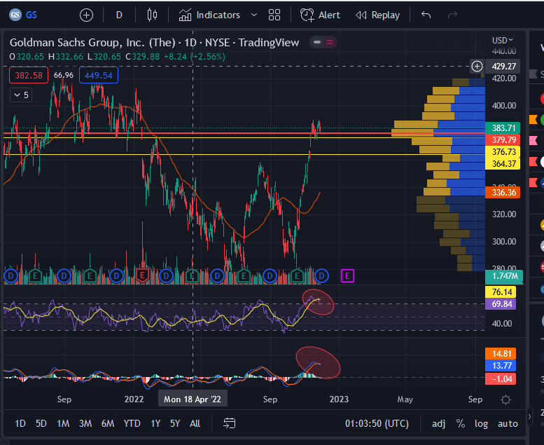Click the red 379.79 price label
Screen dimensions: 544x445
(x=503, y=139)
